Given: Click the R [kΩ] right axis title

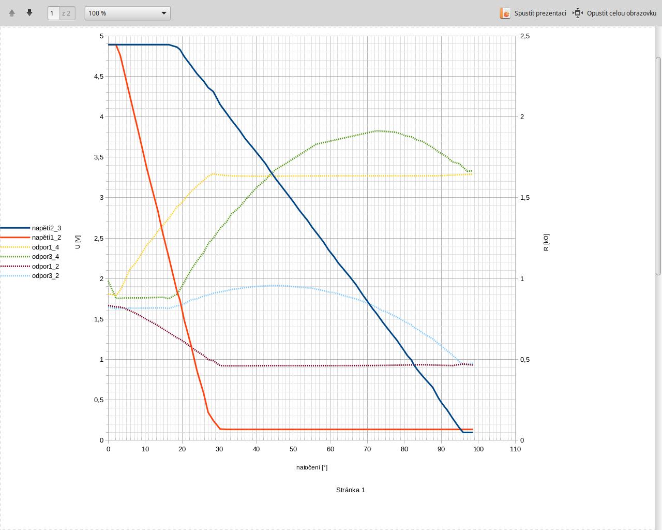Looking at the screenshot, I should pos(546,242).
